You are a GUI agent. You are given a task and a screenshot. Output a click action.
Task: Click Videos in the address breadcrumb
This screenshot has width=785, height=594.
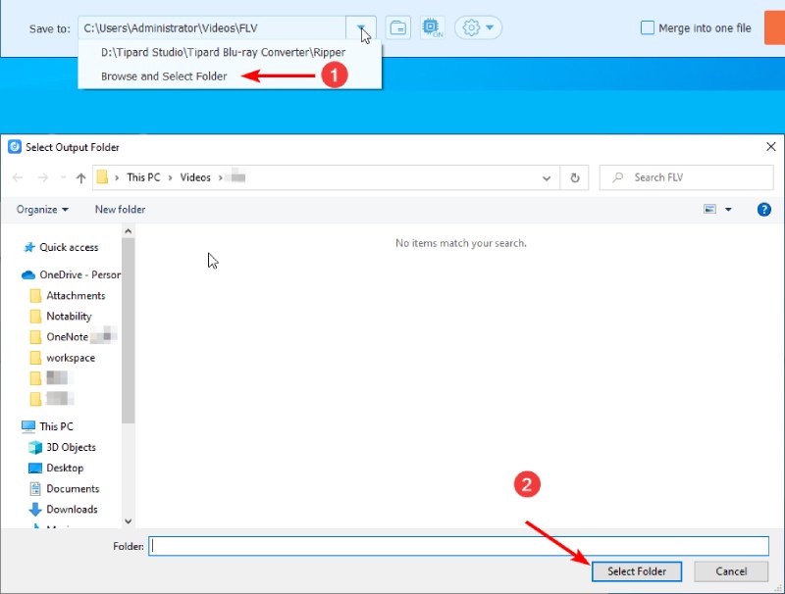[195, 177]
